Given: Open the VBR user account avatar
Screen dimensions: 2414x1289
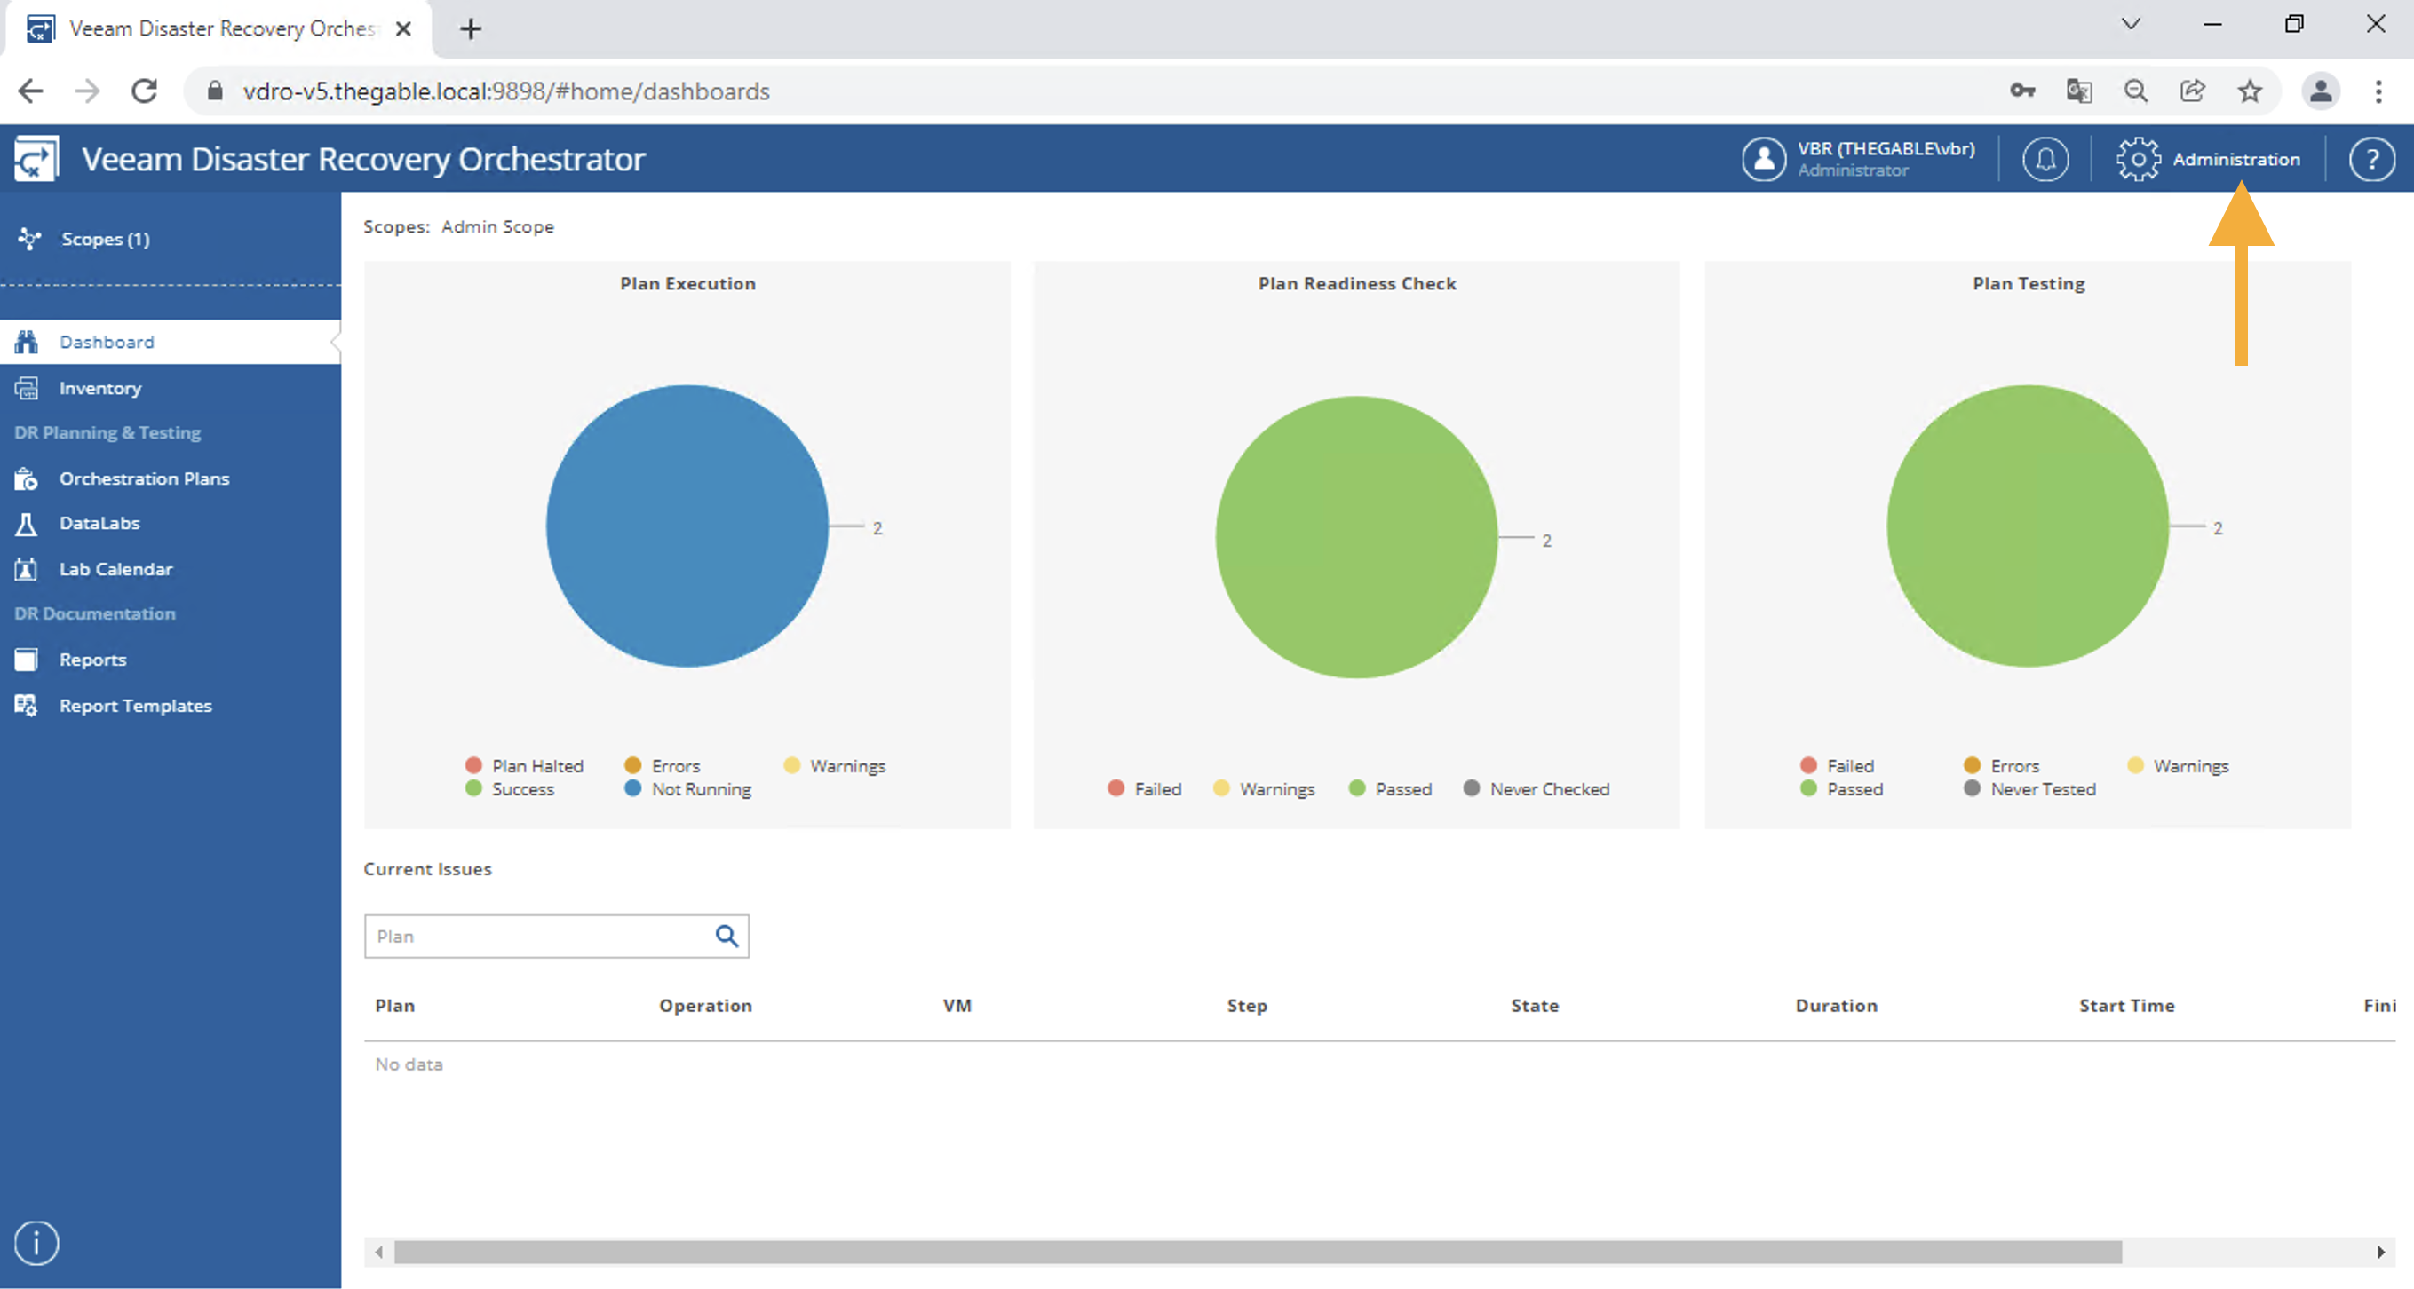Looking at the screenshot, I should click(1764, 158).
